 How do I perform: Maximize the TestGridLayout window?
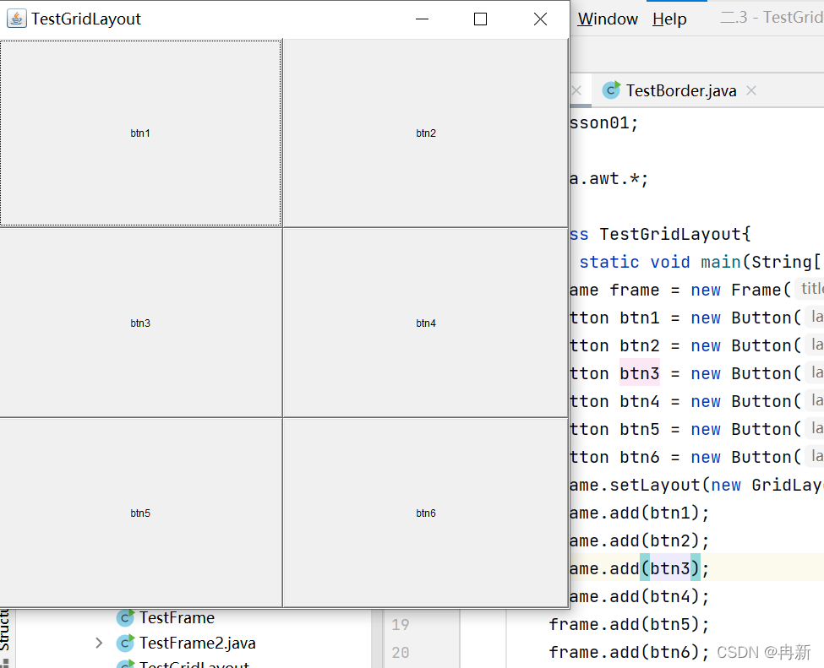point(480,19)
